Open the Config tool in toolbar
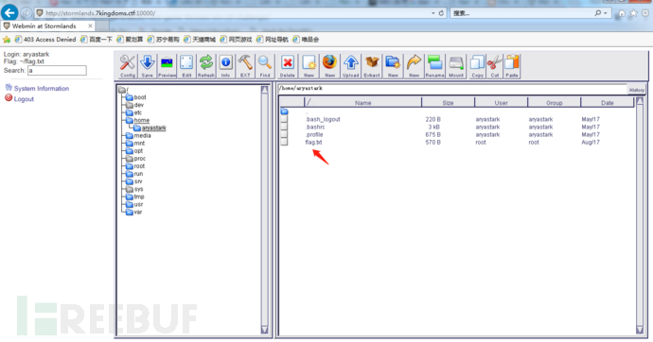Viewport: 653px width, 342px height. tap(127, 66)
